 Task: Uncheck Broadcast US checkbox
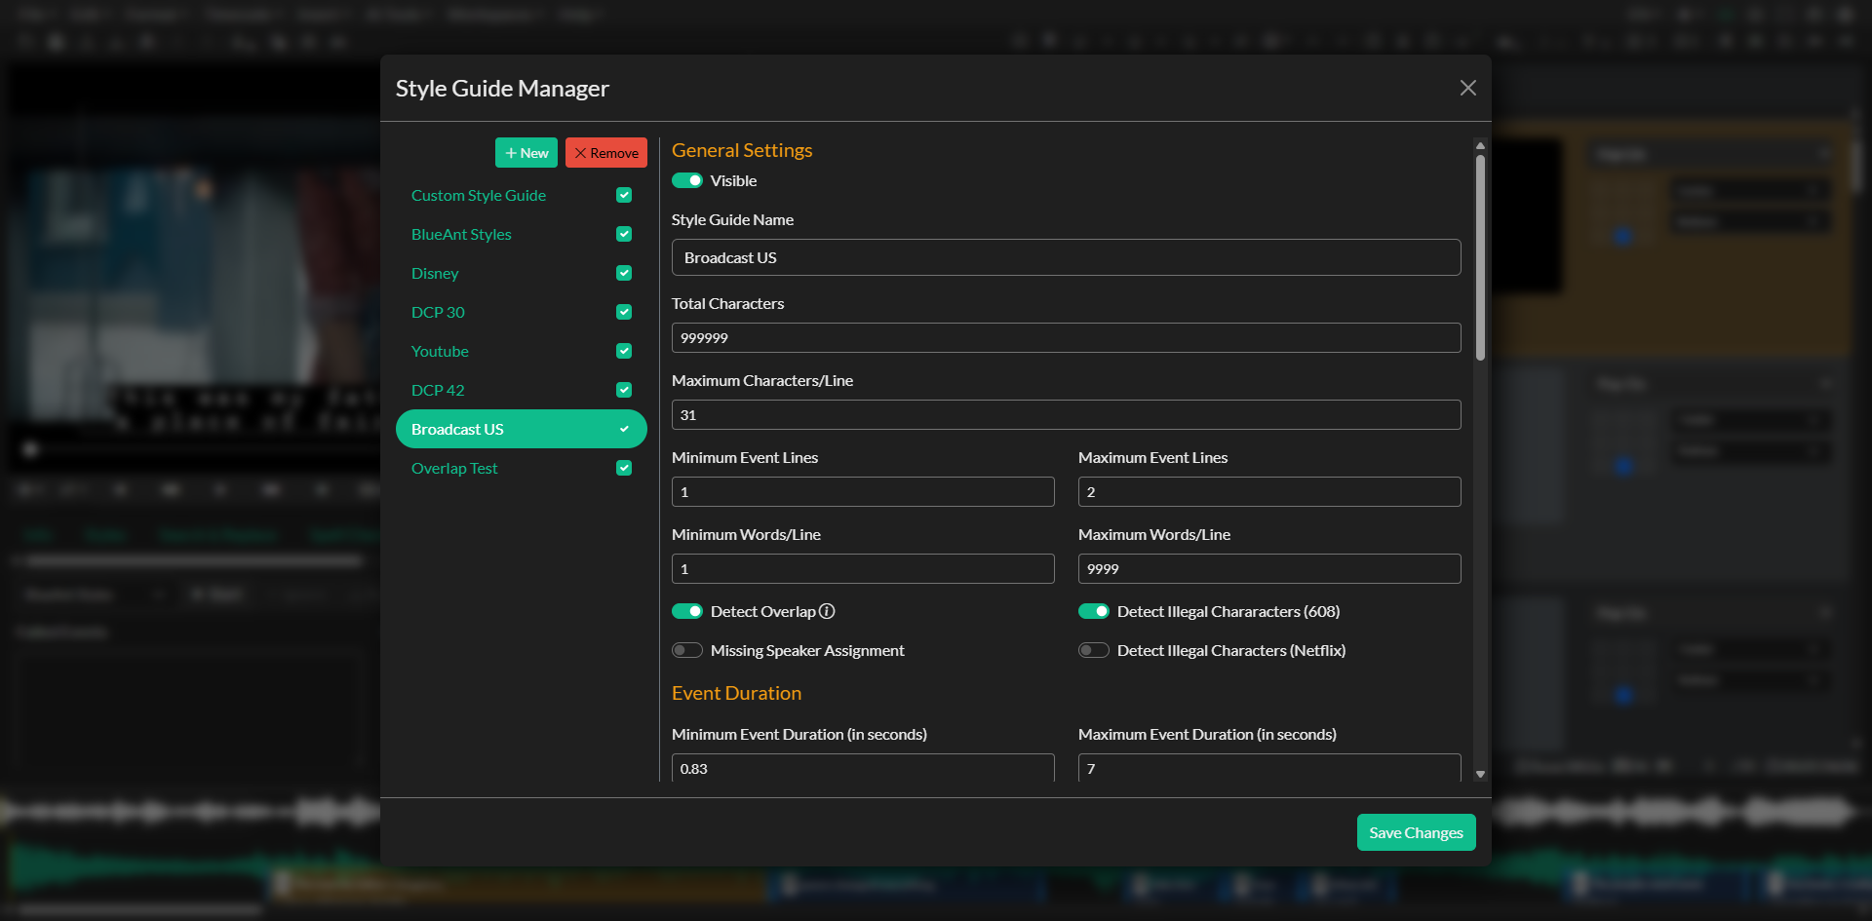pyautogui.click(x=624, y=429)
